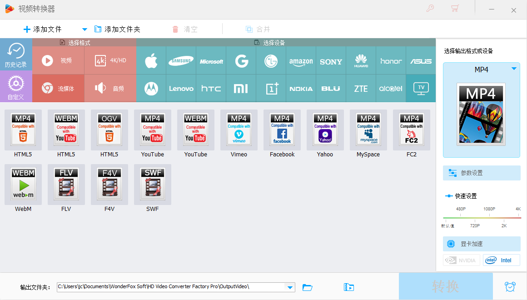Click Clear (清空) button

pos(185,29)
